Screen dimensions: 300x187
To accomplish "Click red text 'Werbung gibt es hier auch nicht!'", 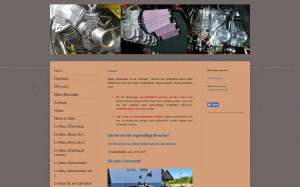I will point(135,109).
